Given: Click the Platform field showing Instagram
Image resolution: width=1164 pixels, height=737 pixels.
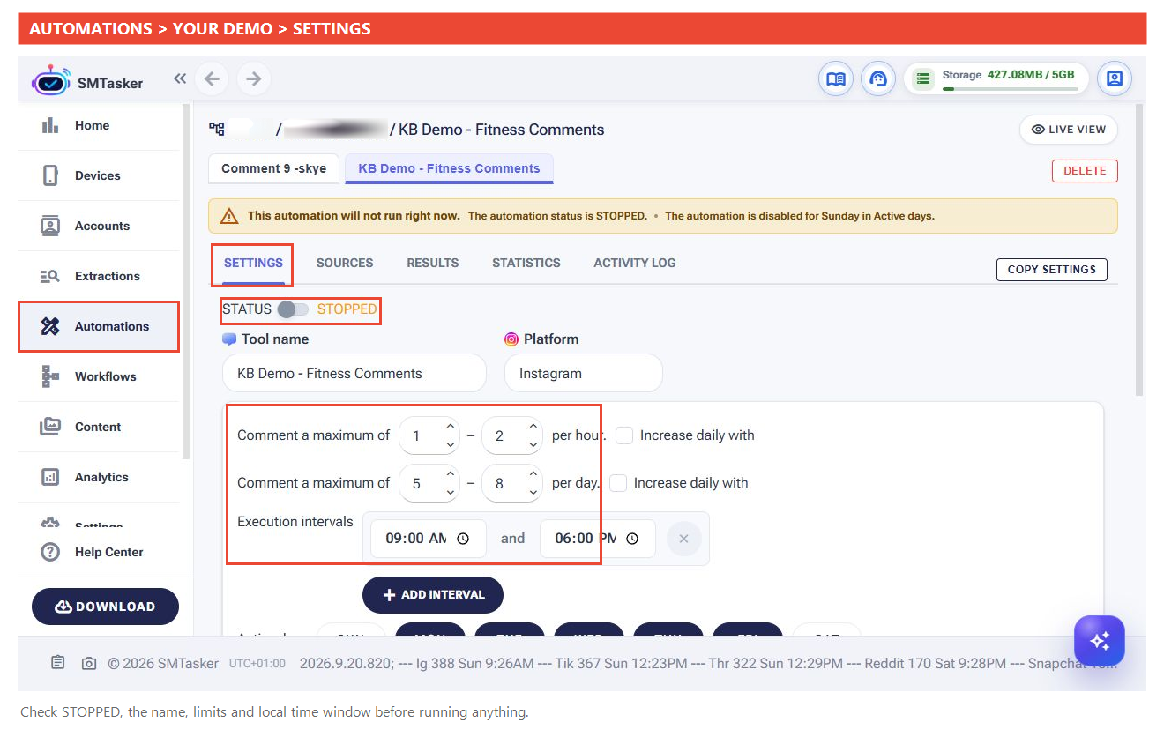Looking at the screenshot, I should click(x=584, y=373).
